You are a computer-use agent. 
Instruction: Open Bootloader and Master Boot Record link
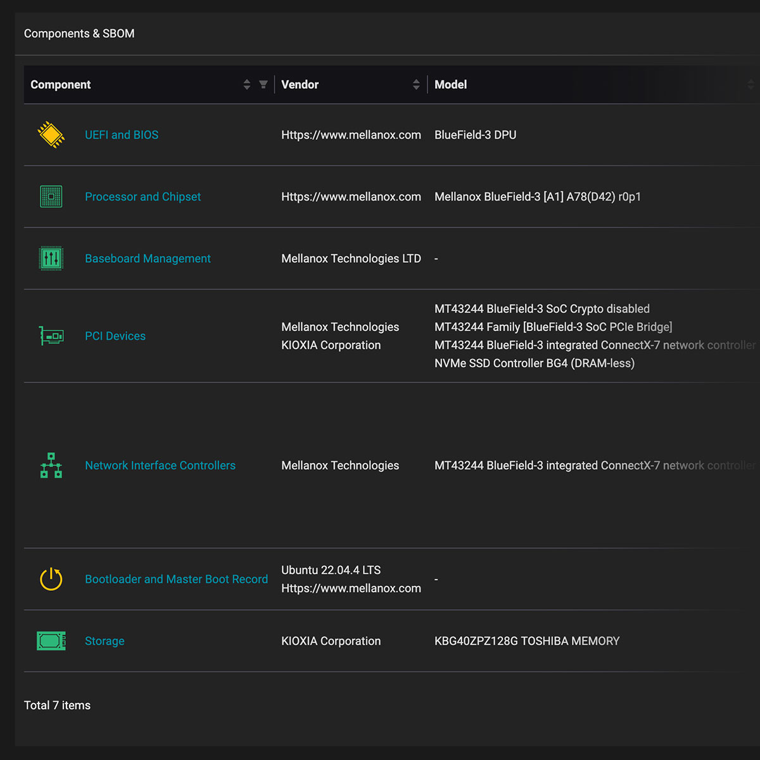click(176, 579)
